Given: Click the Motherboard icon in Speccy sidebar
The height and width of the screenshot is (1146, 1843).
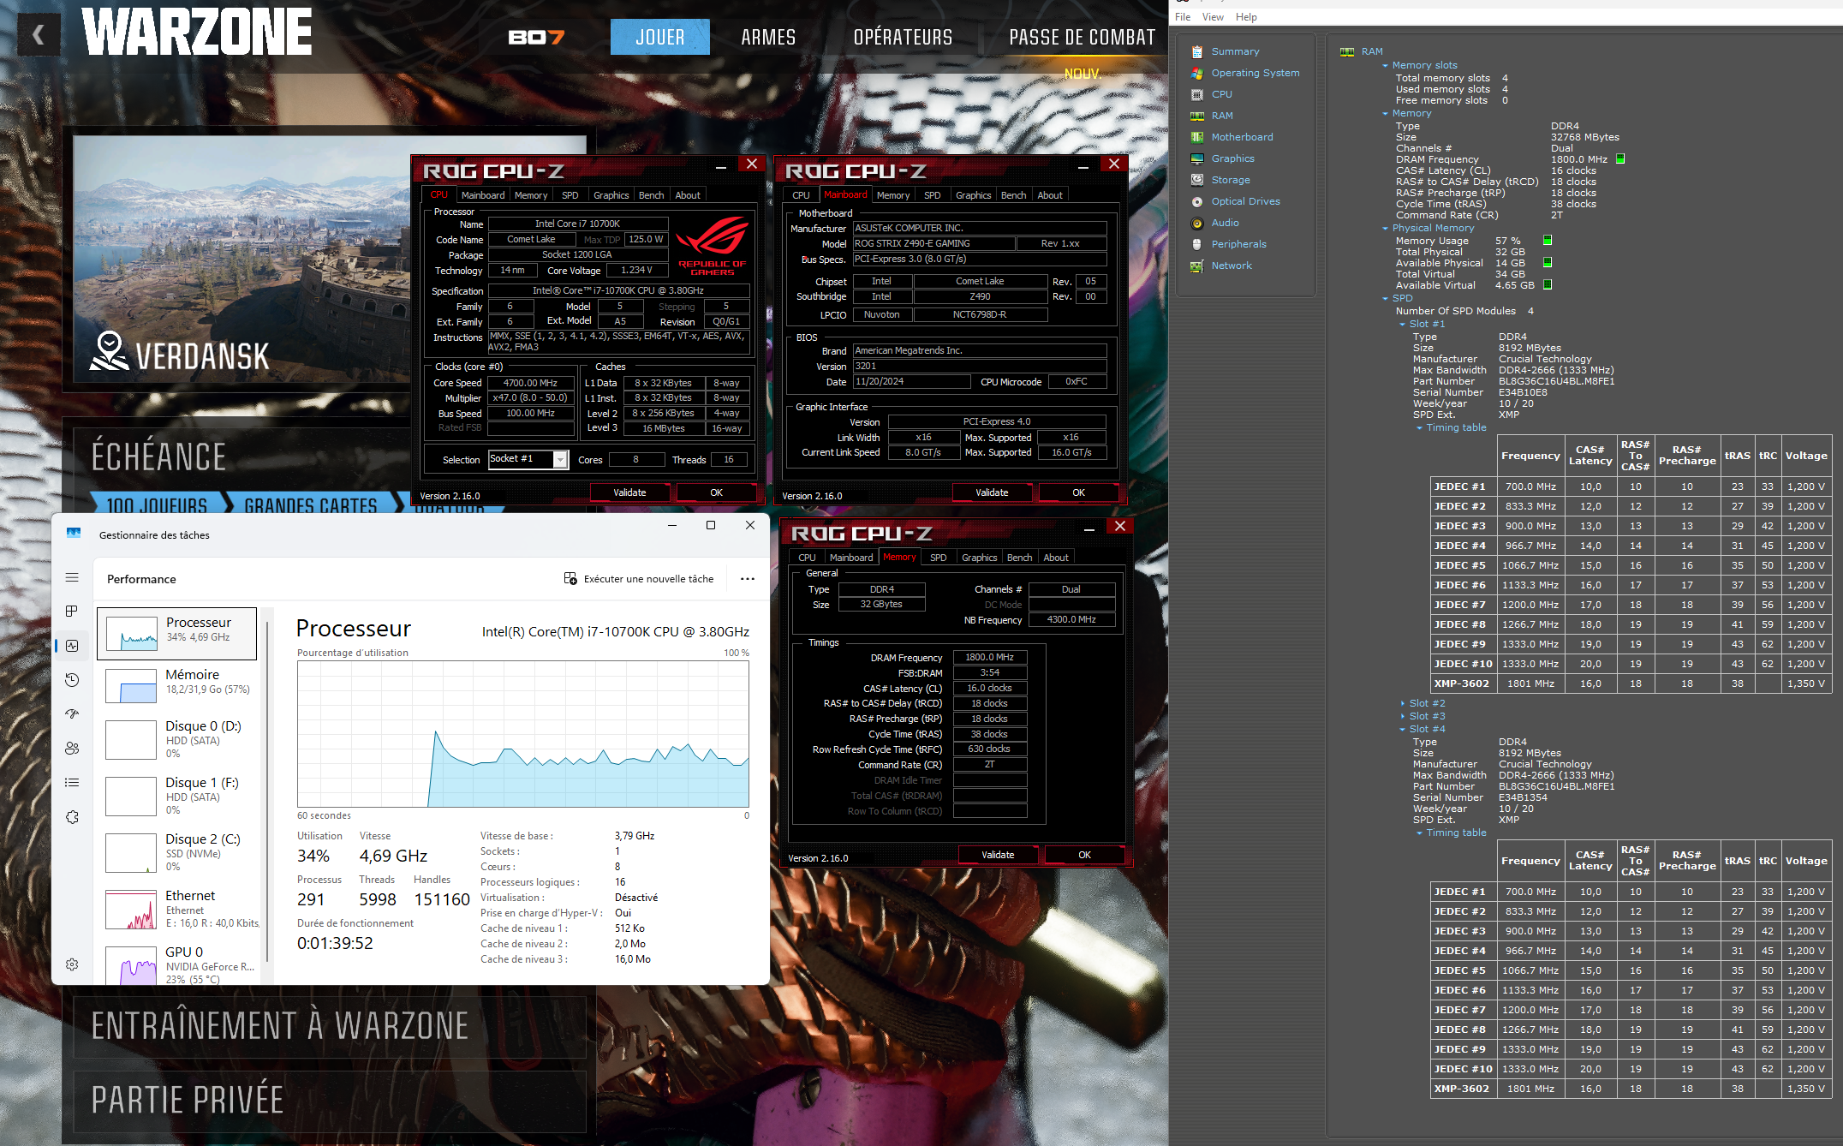Looking at the screenshot, I should click(1197, 137).
